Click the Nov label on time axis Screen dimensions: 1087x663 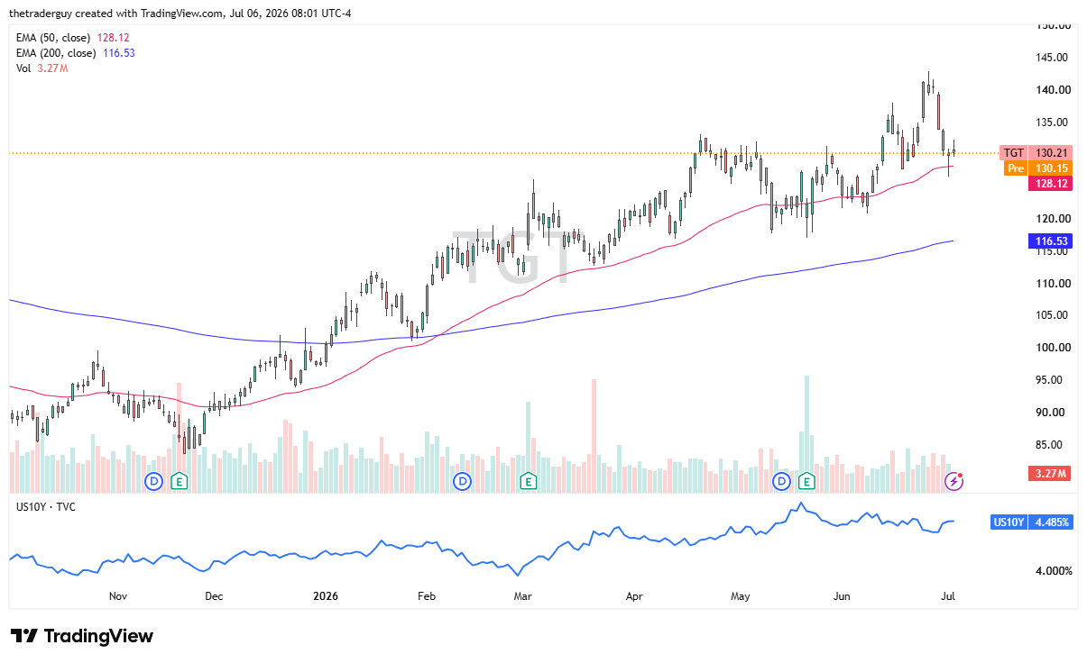(x=117, y=596)
